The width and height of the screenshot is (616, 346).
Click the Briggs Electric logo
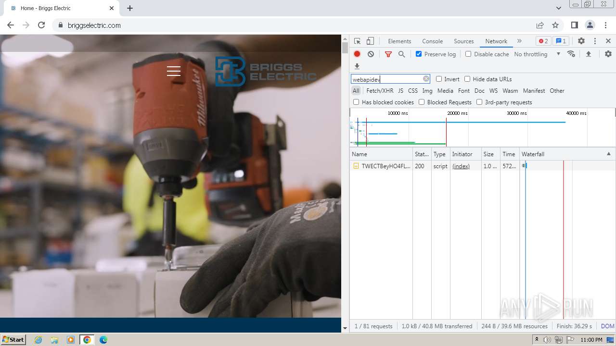tap(266, 72)
